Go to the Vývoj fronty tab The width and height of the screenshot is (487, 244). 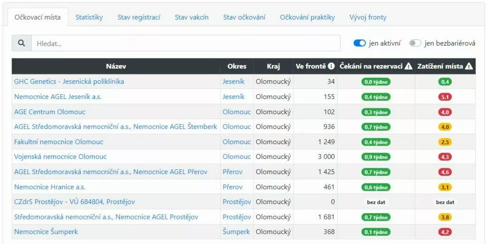[368, 18]
